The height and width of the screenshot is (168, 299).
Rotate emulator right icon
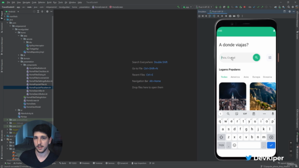pos(214,16)
